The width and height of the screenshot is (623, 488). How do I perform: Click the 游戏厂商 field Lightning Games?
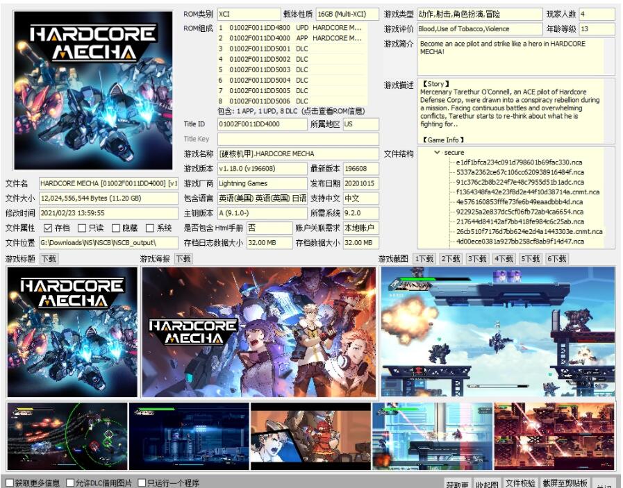pyautogui.click(x=263, y=183)
